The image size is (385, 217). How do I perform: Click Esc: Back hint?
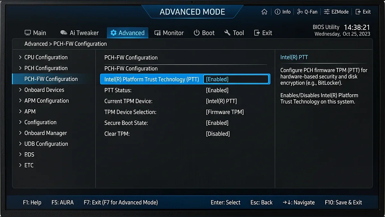[261, 203]
